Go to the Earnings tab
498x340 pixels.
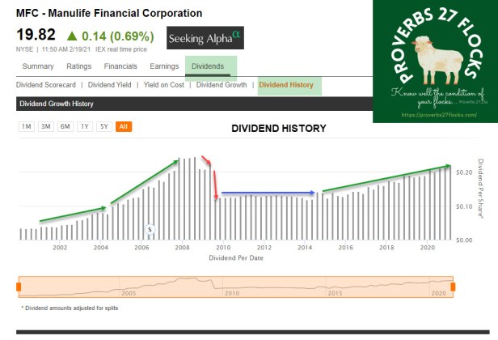pos(165,66)
